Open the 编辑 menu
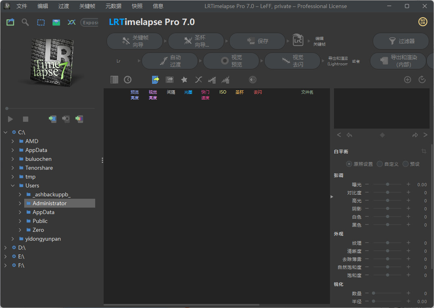This screenshot has width=434, height=308. [43, 6]
